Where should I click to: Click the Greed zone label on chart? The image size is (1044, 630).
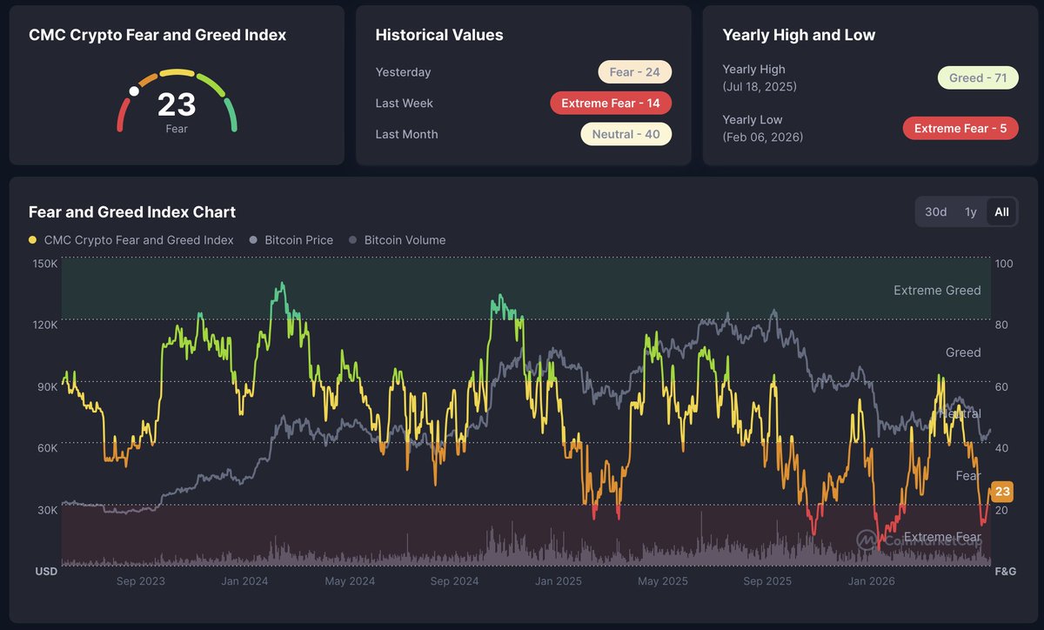pos(963,352)
